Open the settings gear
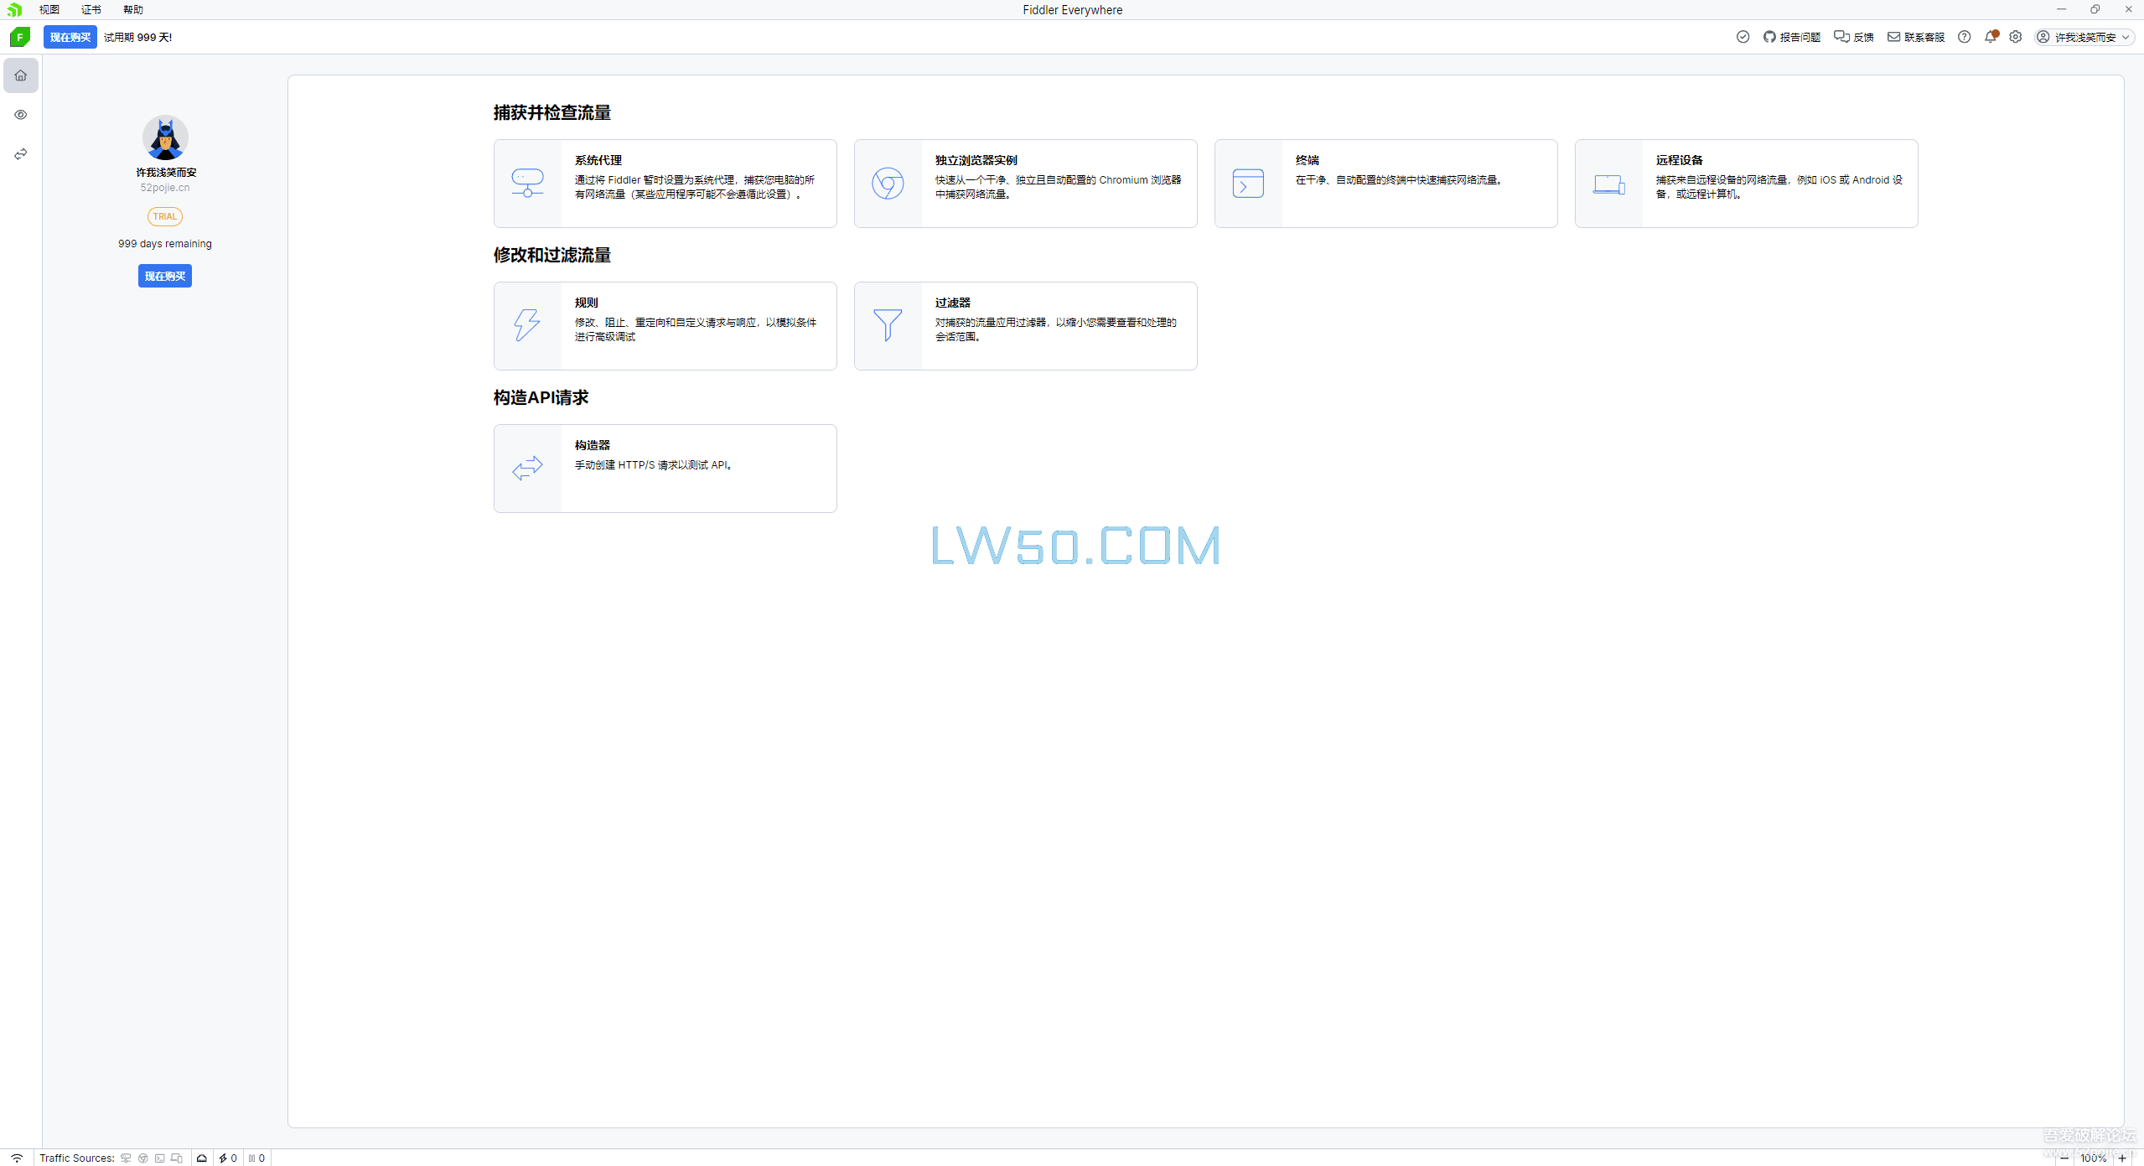 pos(2016,37)
